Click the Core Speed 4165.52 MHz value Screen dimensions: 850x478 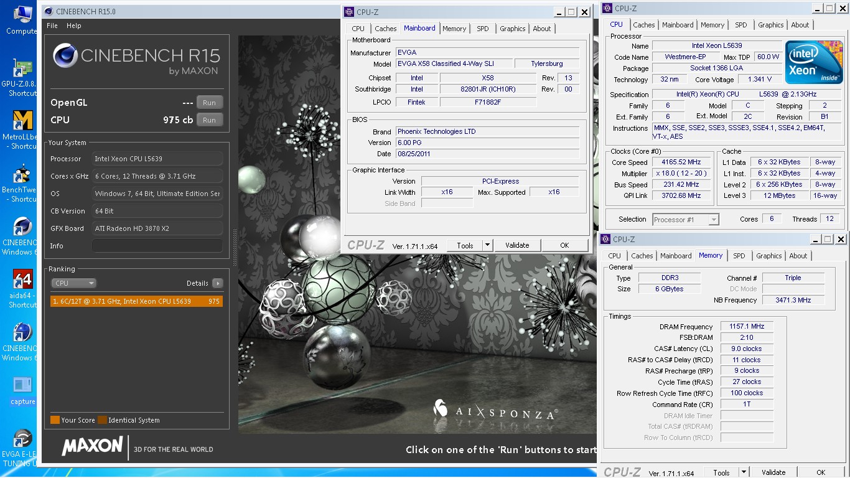click(681, 162)
